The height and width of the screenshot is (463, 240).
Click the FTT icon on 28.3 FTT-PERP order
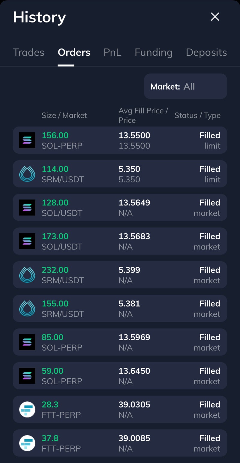[27, 409]
